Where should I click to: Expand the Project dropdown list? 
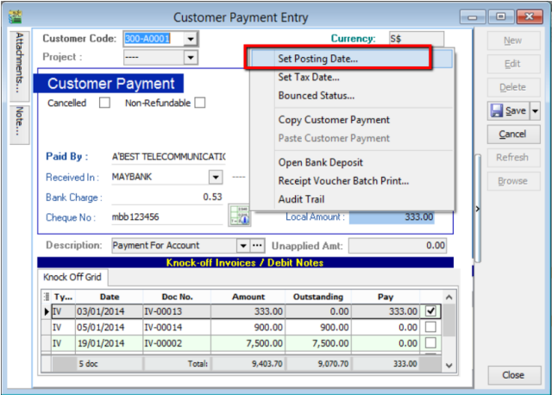coord(191,57)
